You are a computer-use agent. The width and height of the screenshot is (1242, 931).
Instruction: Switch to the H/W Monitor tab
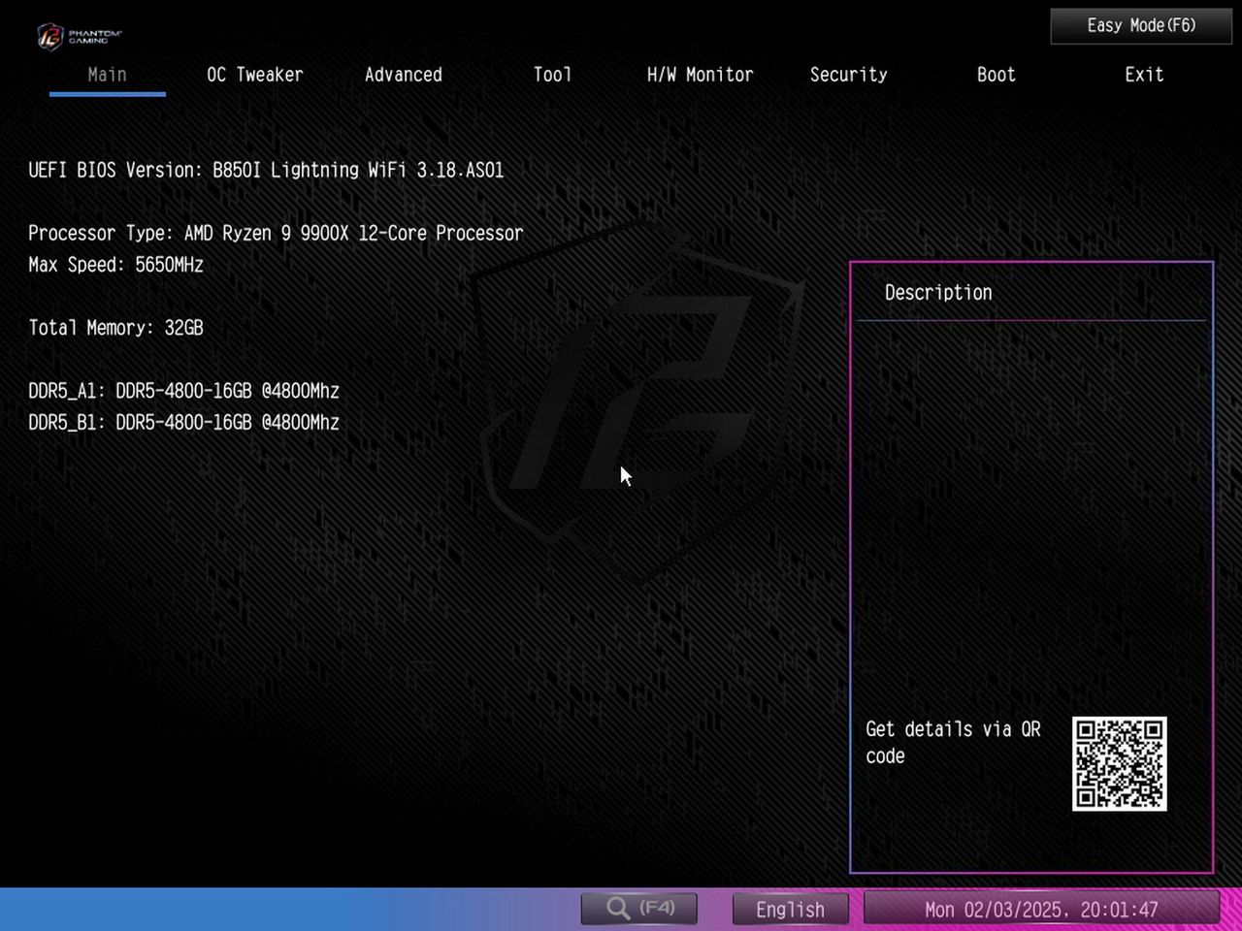(700, 75)
